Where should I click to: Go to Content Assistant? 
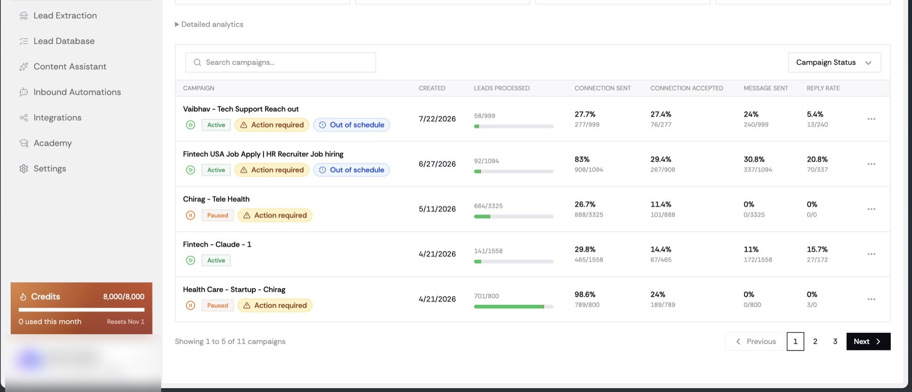point(70,66)
